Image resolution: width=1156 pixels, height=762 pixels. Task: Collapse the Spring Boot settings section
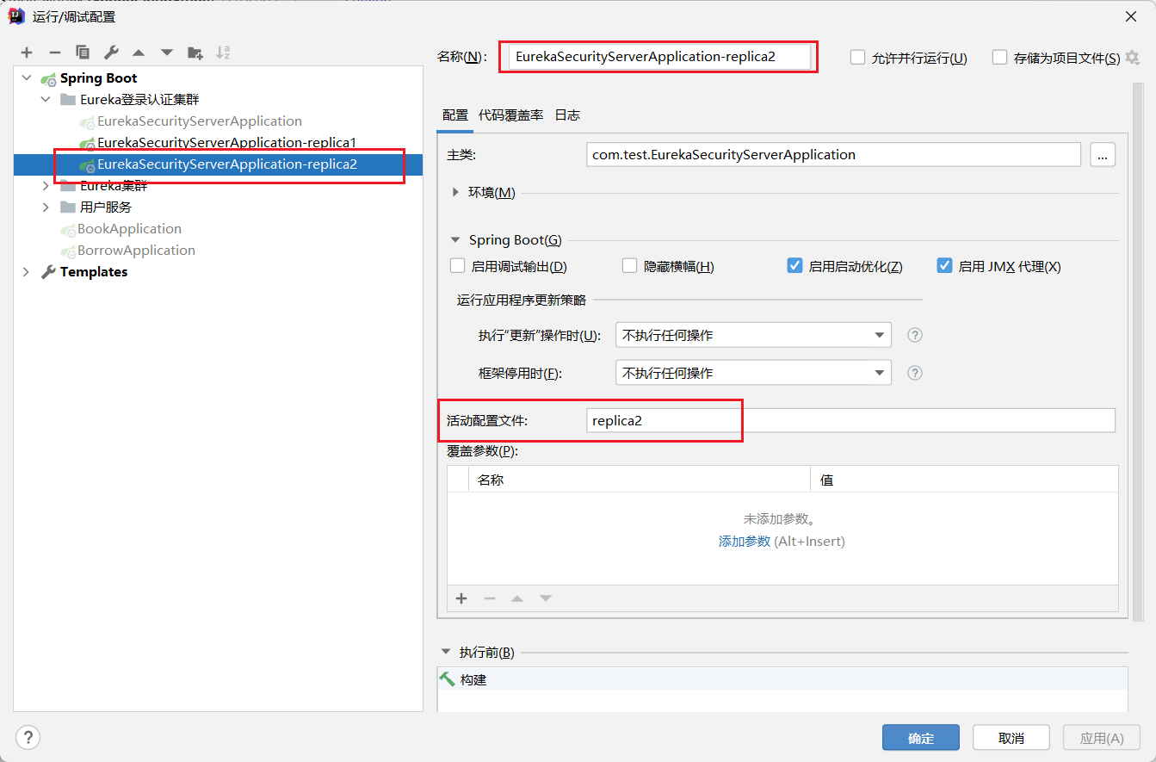tap(455, 240)
